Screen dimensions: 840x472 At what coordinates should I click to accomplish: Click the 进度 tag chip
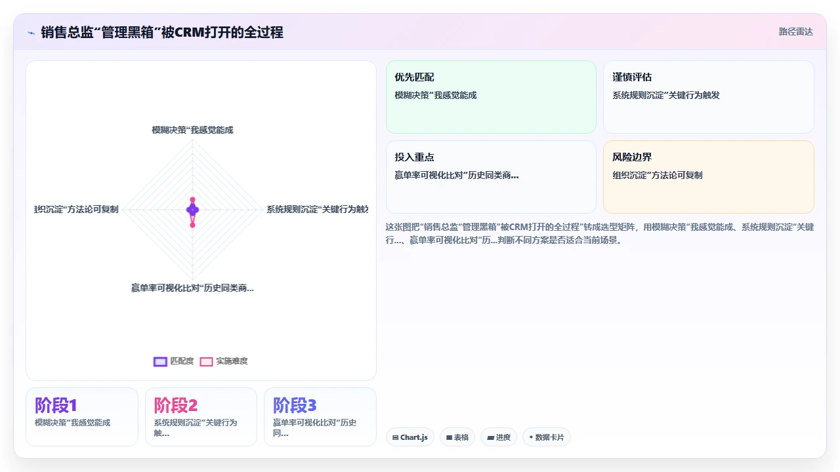click(499, 437)
